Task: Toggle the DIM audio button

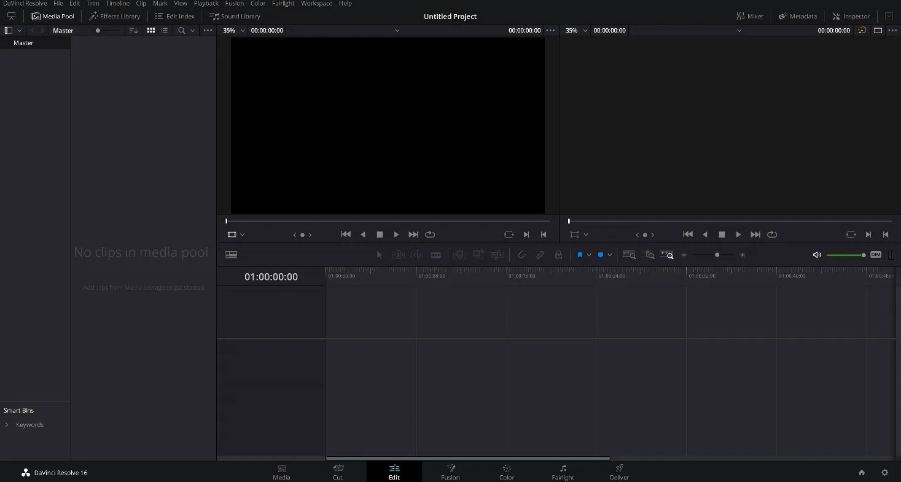Action: pos(876,255)
